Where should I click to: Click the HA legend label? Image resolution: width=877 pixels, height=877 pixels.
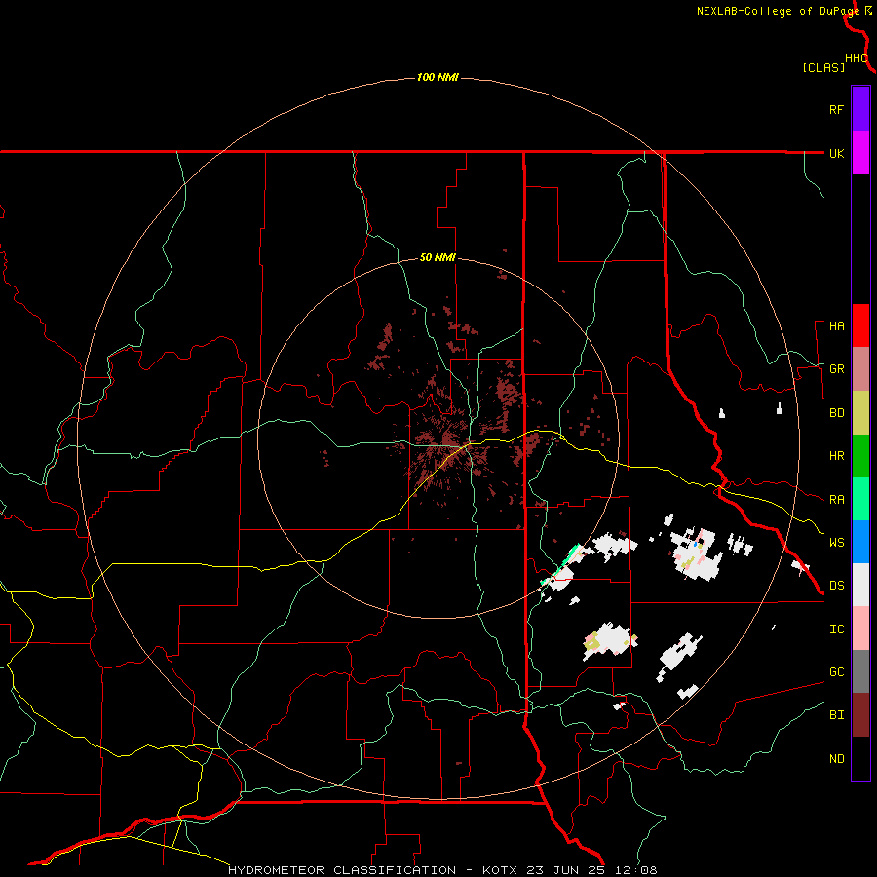836,325
